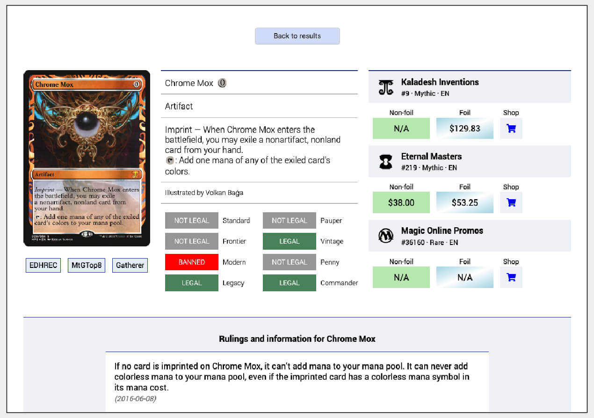Open the EDHREC page for this card
Image resolution: width=594 pixels, height=418 pixels.
point(43,265)
